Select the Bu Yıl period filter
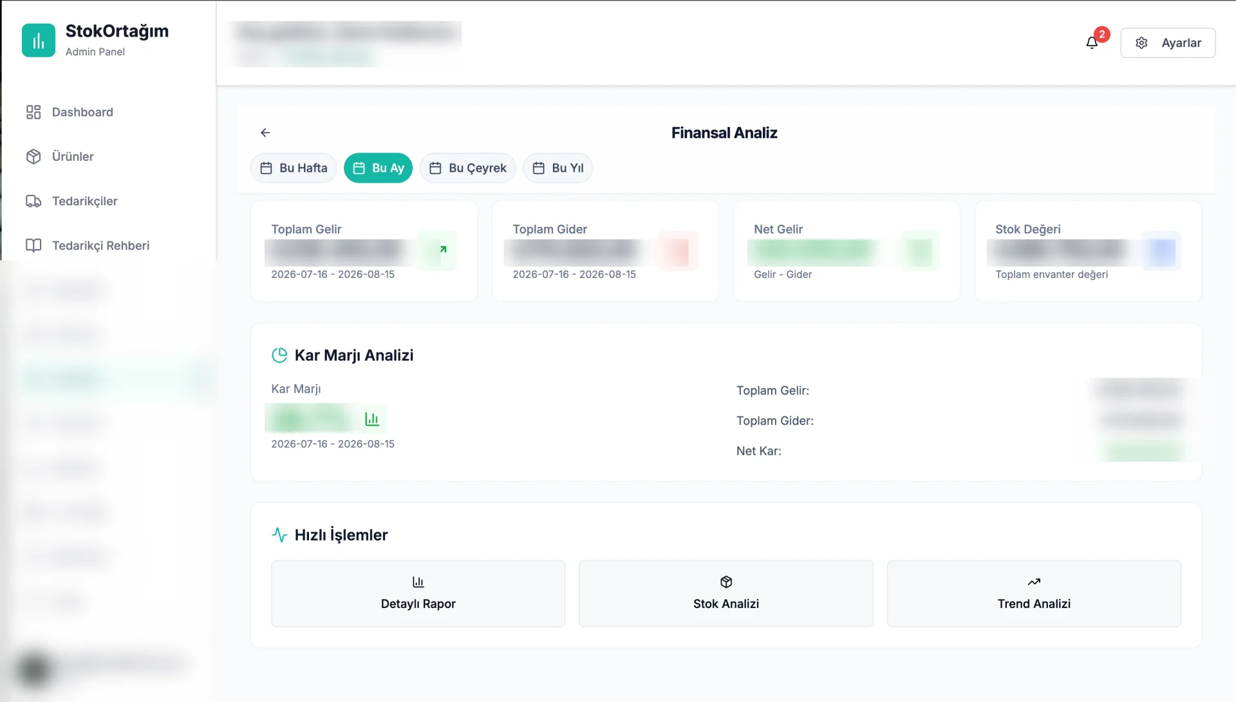The width and height of the screenshot is (1236, 702). pos(557,168)
